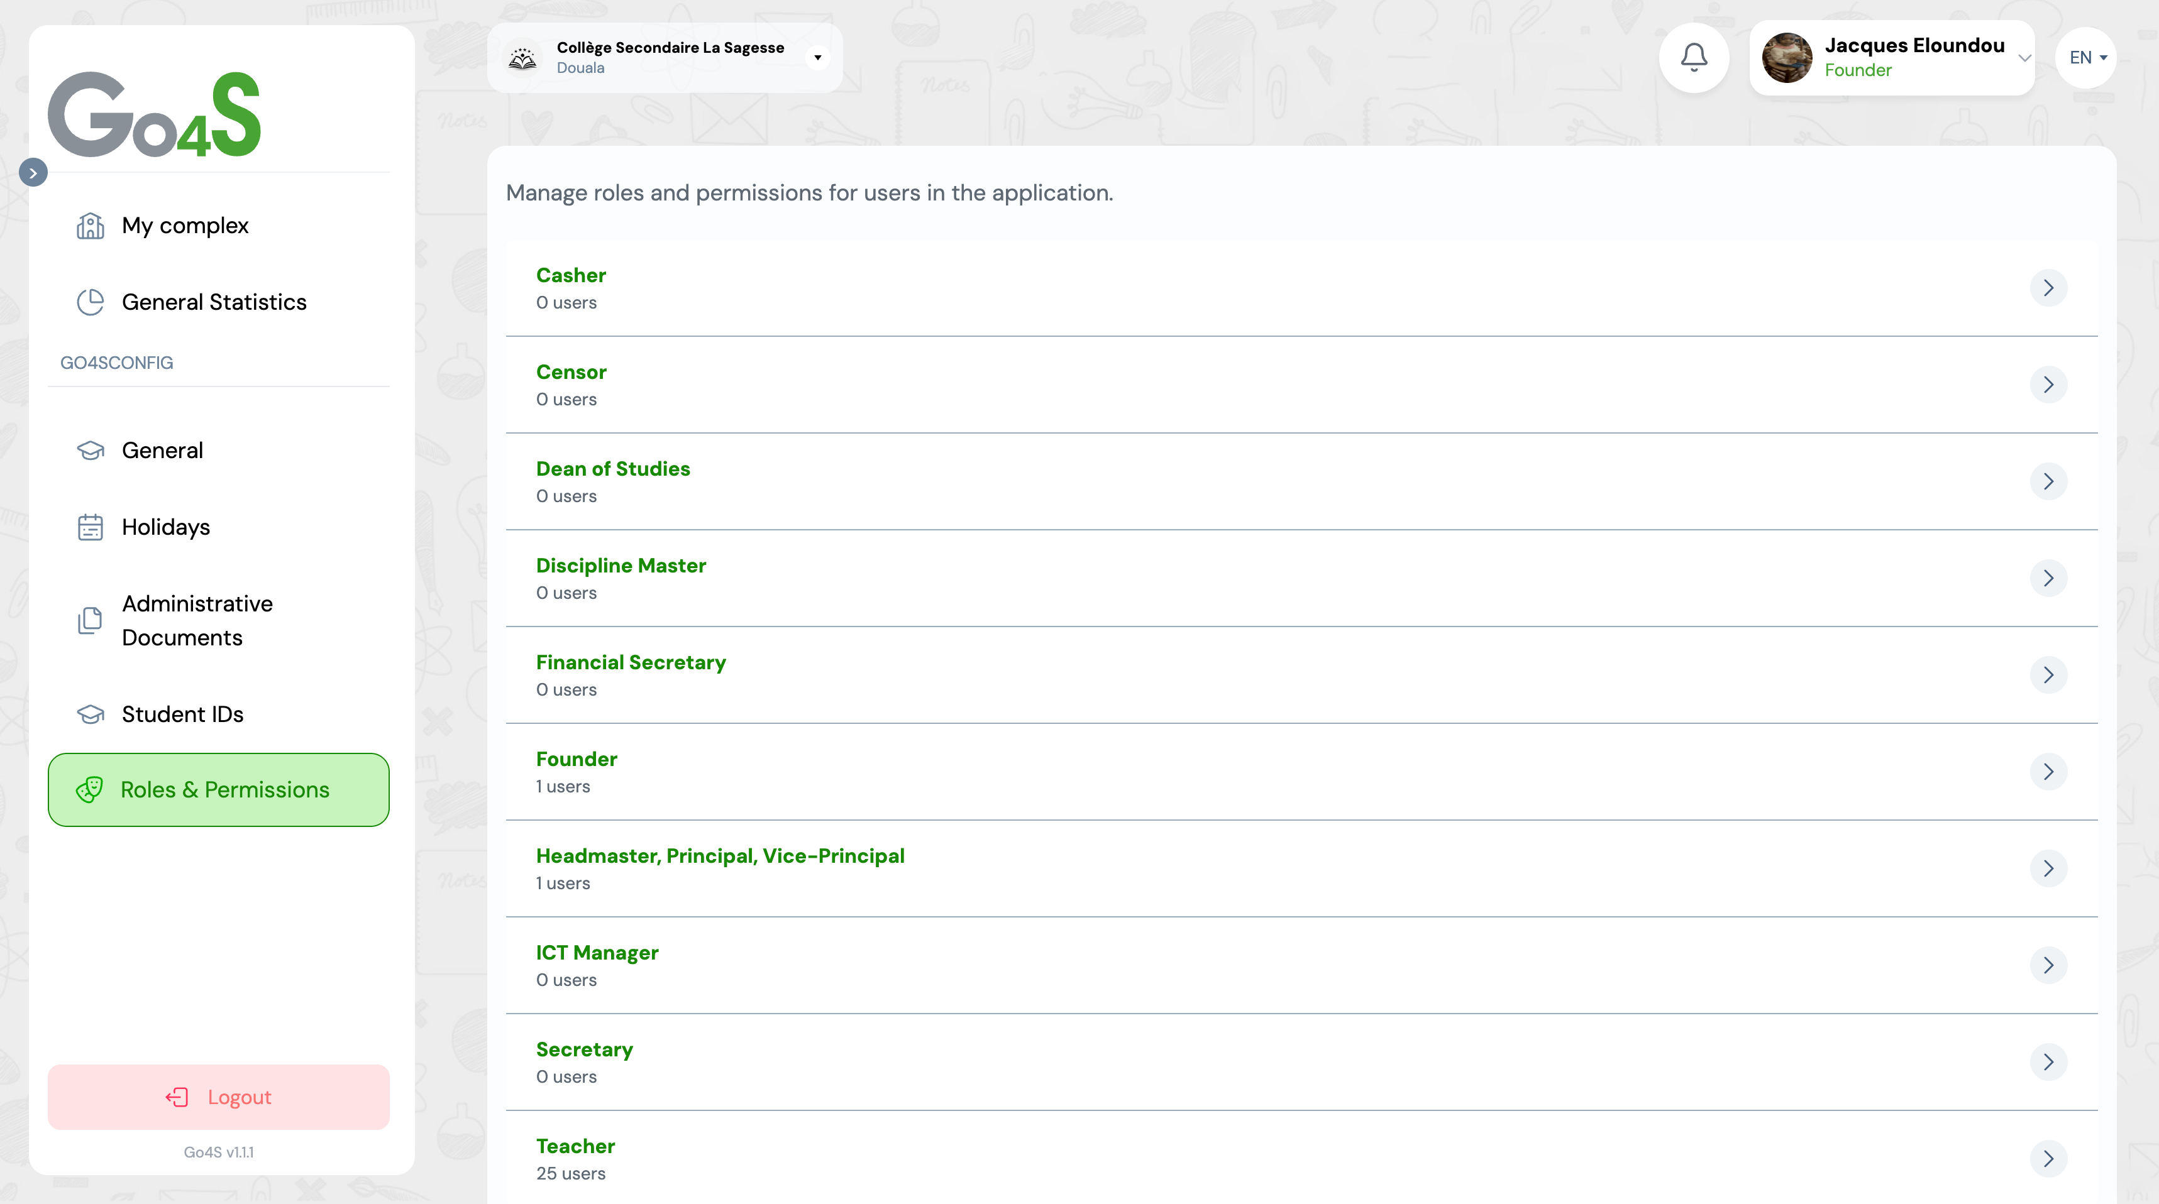
Task: Expand Jacques Eloundou user menu chevron
Action: [2024, 57]
